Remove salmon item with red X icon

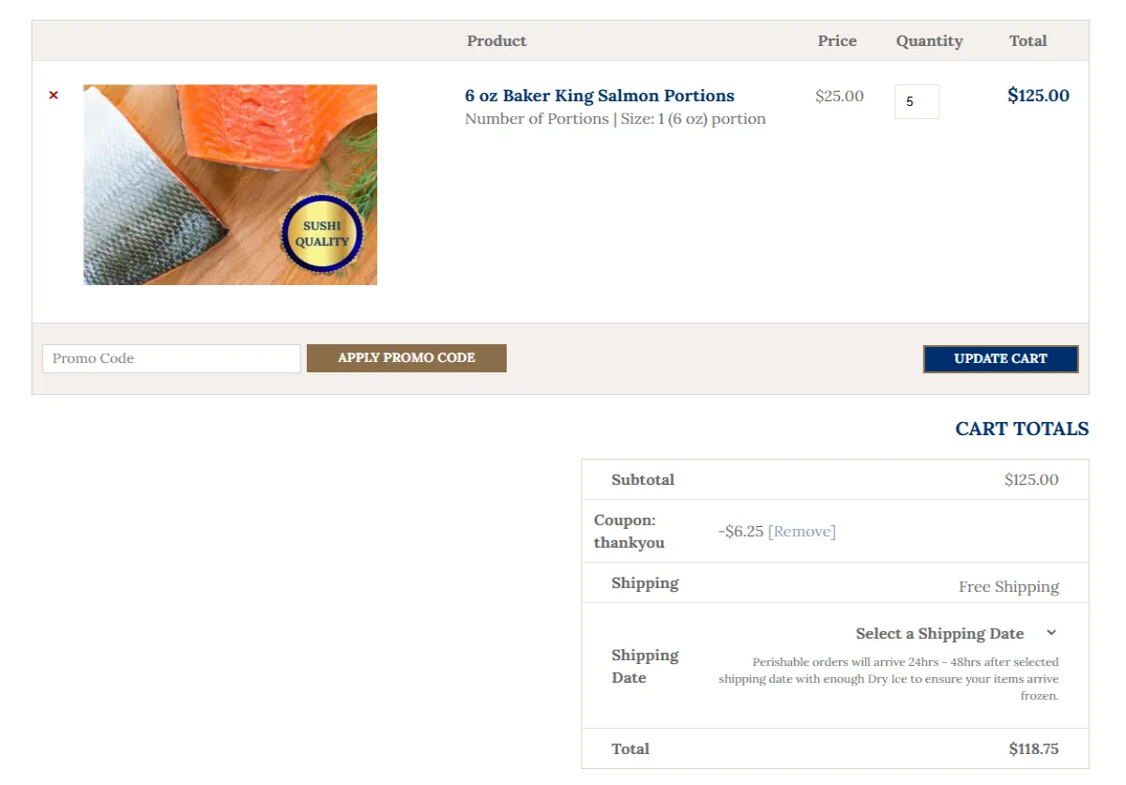[53, 95]
